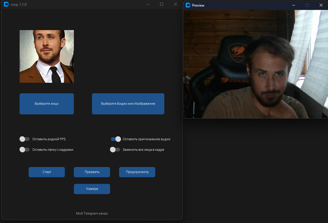328x223 pixels.
Task: Turn on 'Заменить все лица в кадре'
Action: (115, 150)
